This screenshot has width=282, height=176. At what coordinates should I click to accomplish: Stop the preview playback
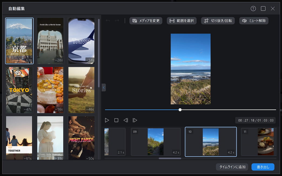point(116,120)
